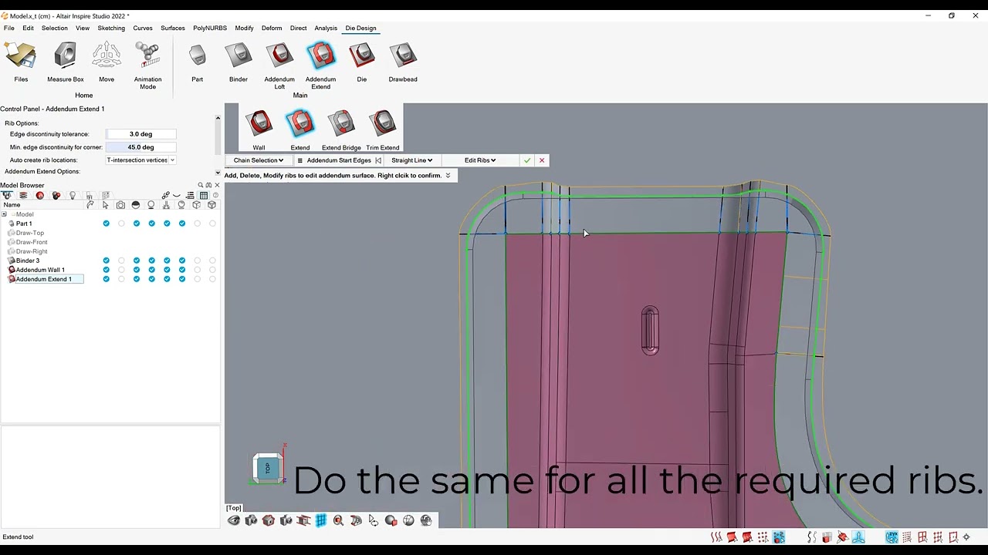988x555 pixels.
Task: Cancel with the red X button
Action: tap(542, 160)
